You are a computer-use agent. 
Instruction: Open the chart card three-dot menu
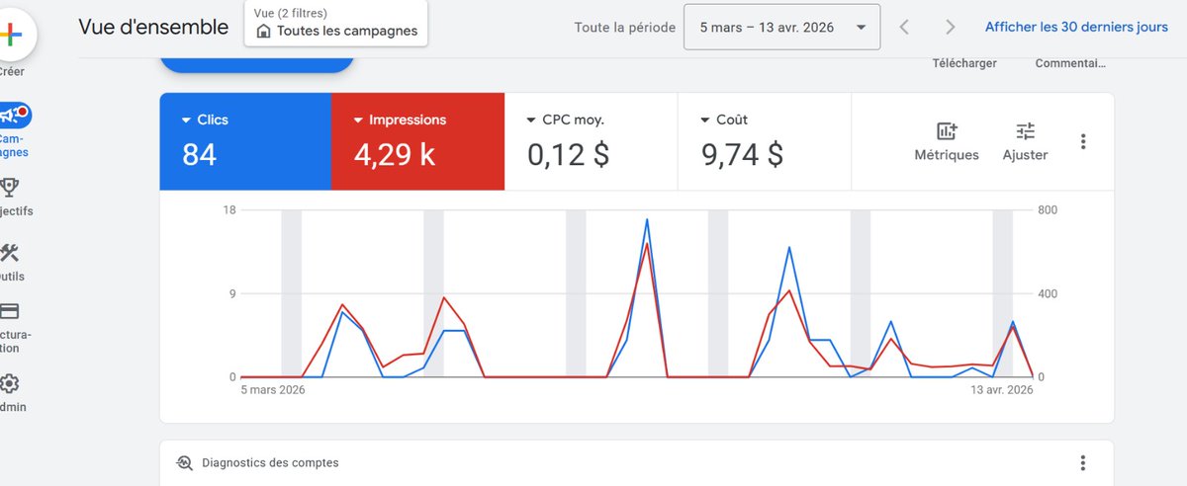point(1083,141)
